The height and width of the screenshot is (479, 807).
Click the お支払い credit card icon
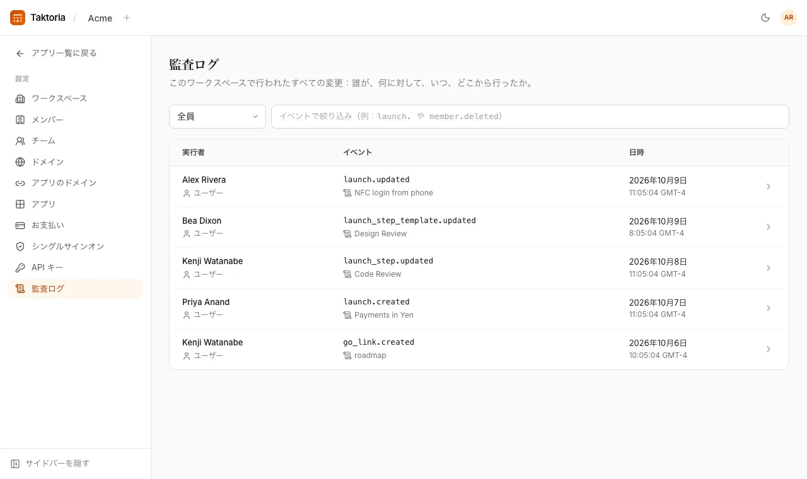[20, 225]
